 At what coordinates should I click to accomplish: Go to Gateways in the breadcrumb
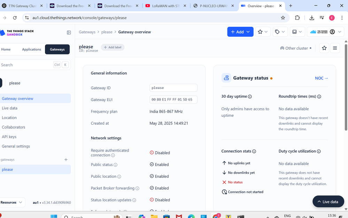click(87, 32)
